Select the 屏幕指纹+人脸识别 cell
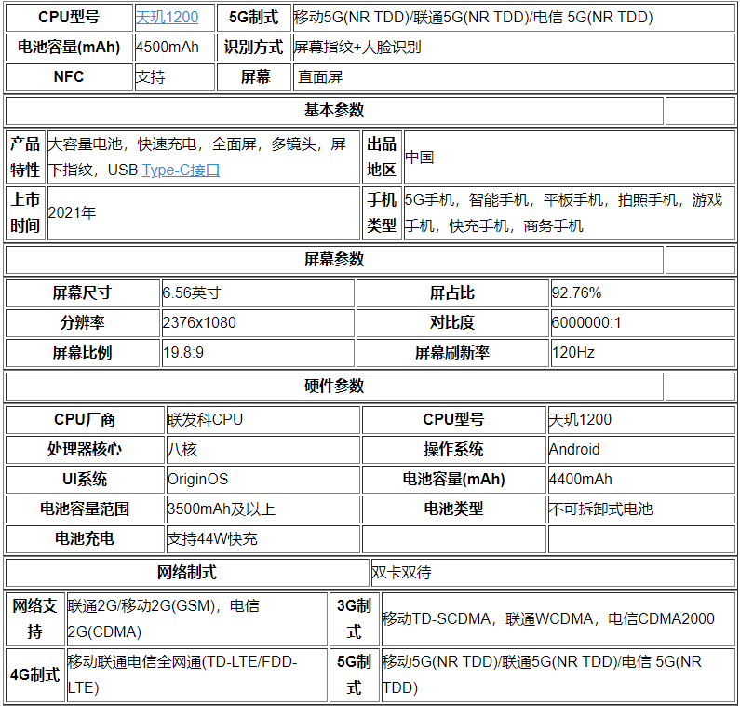This screenshot has height=706, width=740. tap(357, 47)
